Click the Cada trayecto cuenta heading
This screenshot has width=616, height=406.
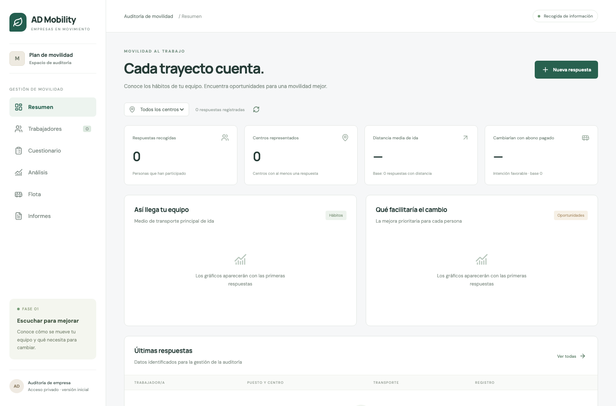point(194,68)
